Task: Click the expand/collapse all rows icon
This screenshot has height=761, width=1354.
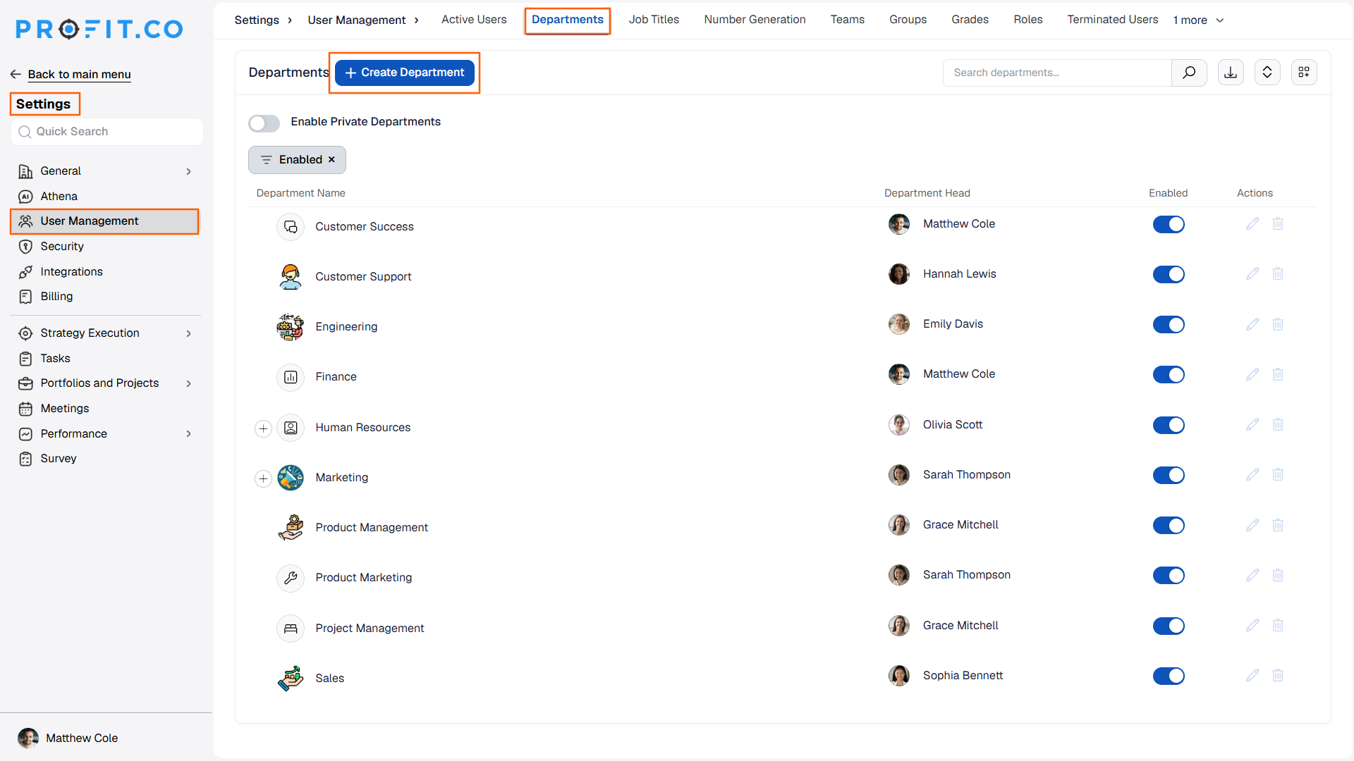Action: (x=1267, y=73)
